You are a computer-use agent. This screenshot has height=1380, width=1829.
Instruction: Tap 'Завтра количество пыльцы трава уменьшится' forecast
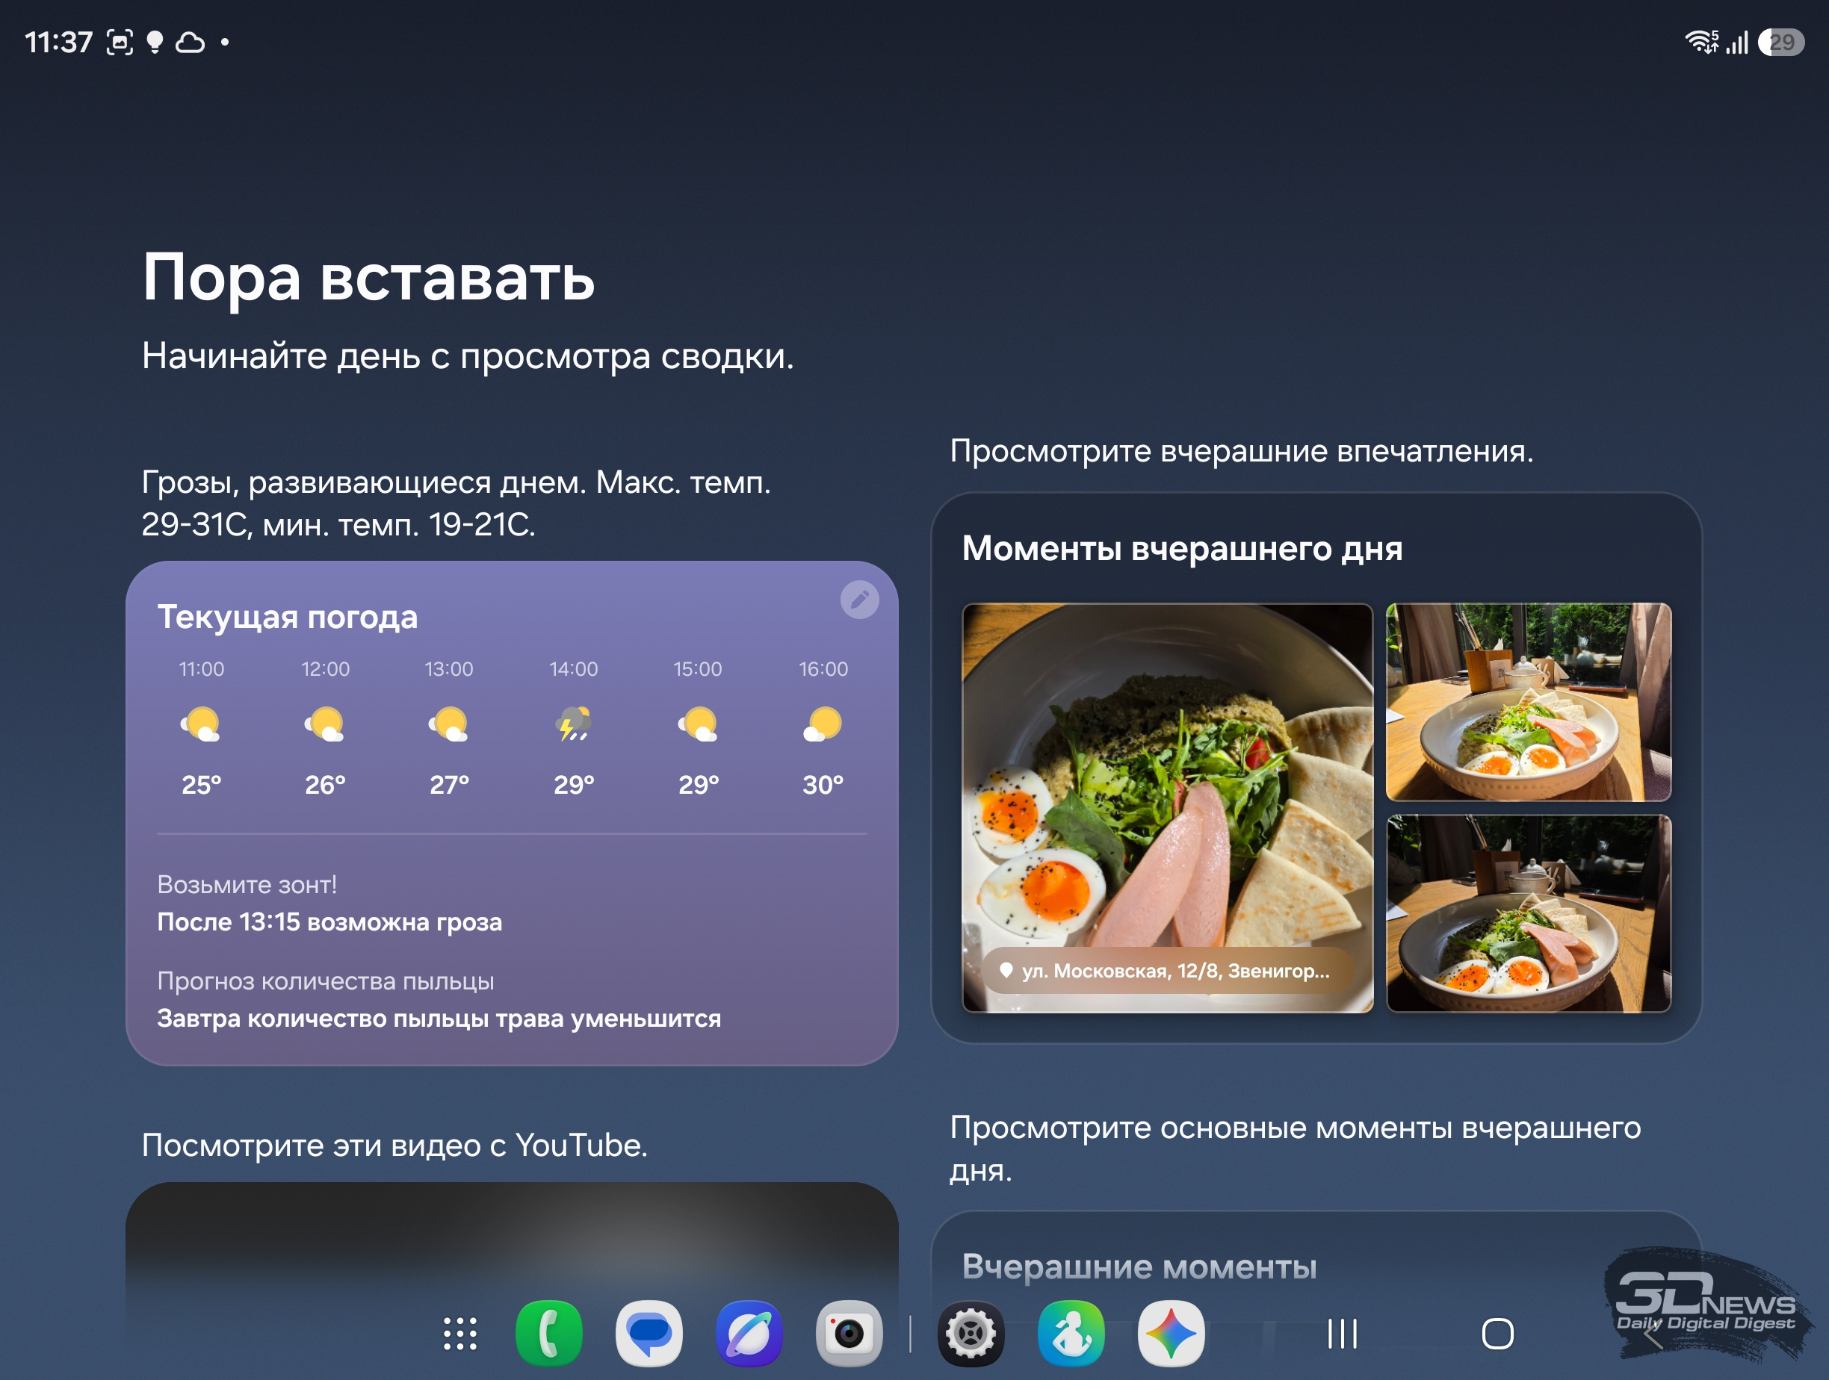(x=439, y=1019)
